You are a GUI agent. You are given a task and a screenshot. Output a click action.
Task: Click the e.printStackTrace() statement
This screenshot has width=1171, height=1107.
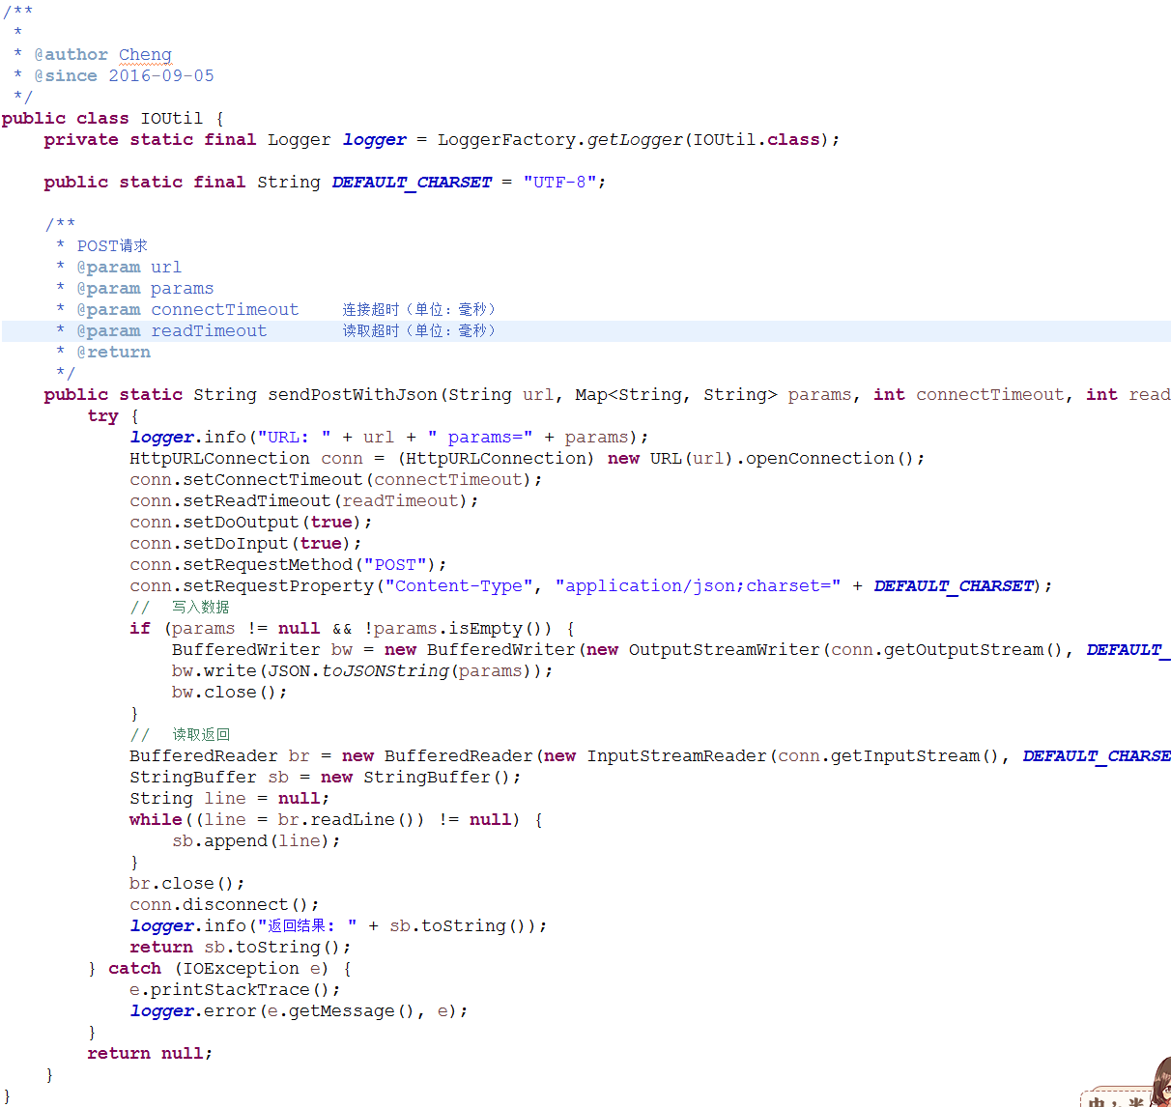point(235,990)
